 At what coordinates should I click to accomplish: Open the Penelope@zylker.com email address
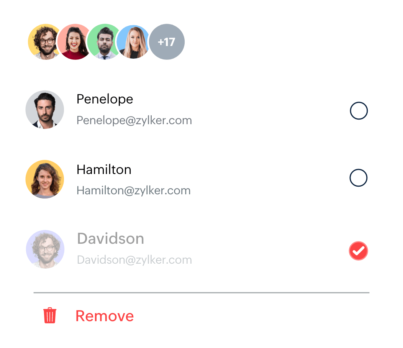click(x=134, y=120)
